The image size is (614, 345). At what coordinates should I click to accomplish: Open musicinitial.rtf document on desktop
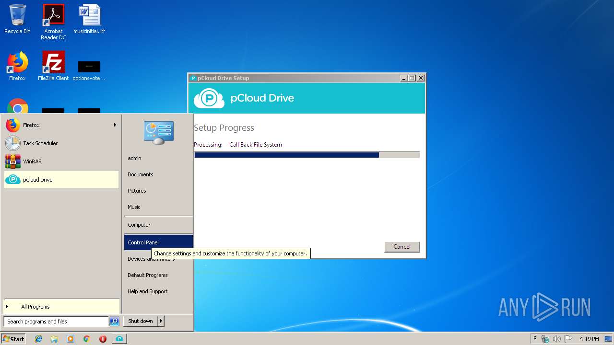coord(89,19)
